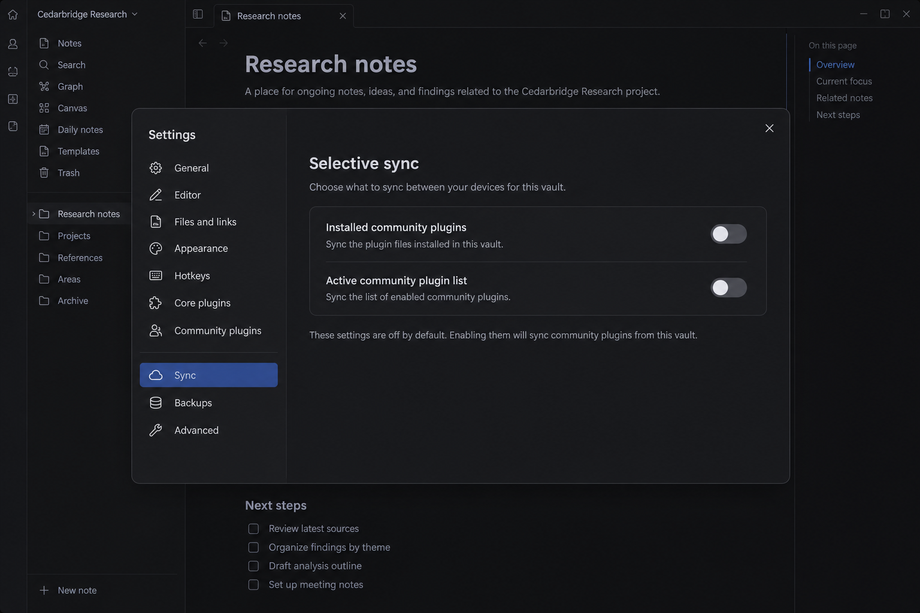Jump to Next steps in outline

[x=838, y=115]
